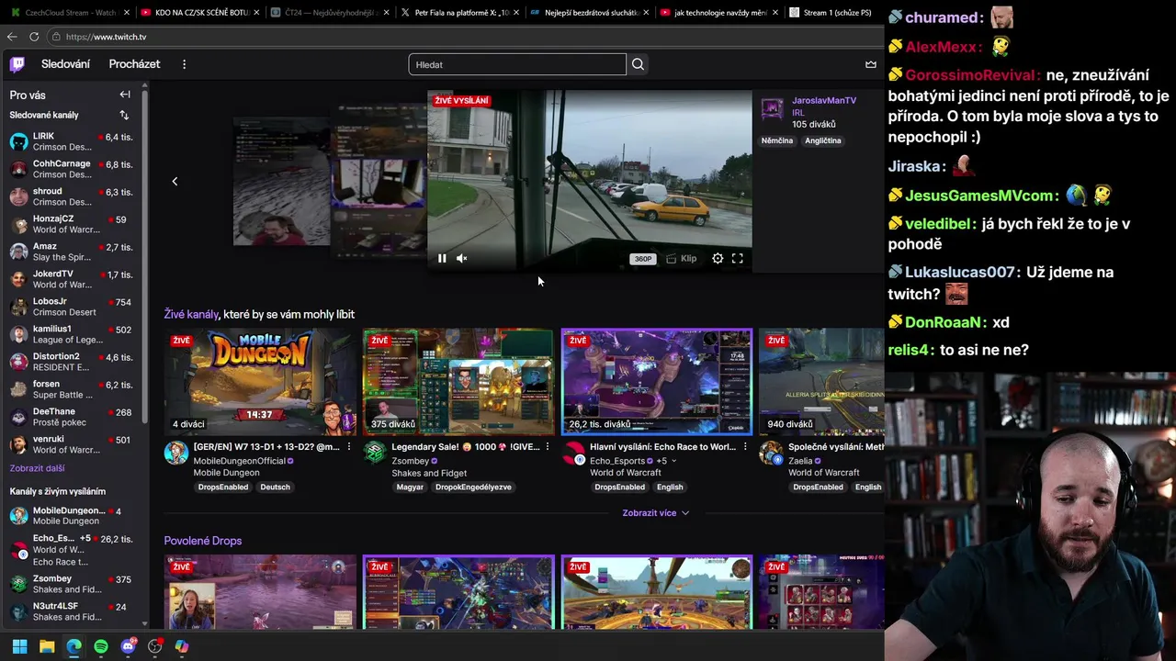Click the Deutsch tag under MobileDungeon
The height and width of the screenshot is (661, 1176).
tap(275, 487)
